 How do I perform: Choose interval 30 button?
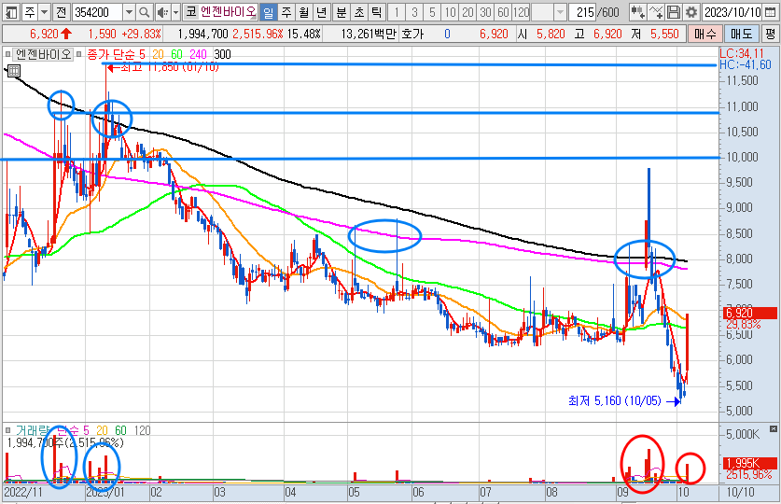pos(485,12)
